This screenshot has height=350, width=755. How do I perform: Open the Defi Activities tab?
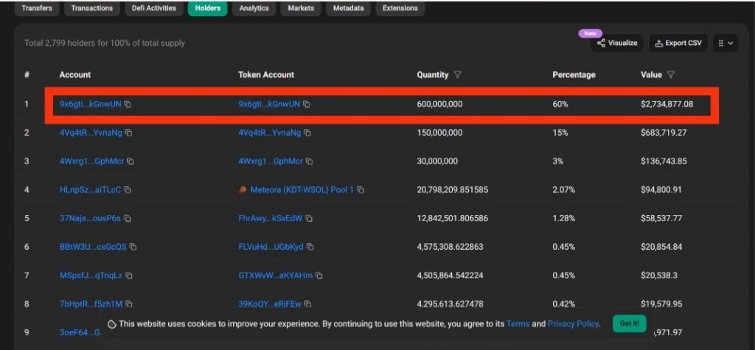[155, 9]
